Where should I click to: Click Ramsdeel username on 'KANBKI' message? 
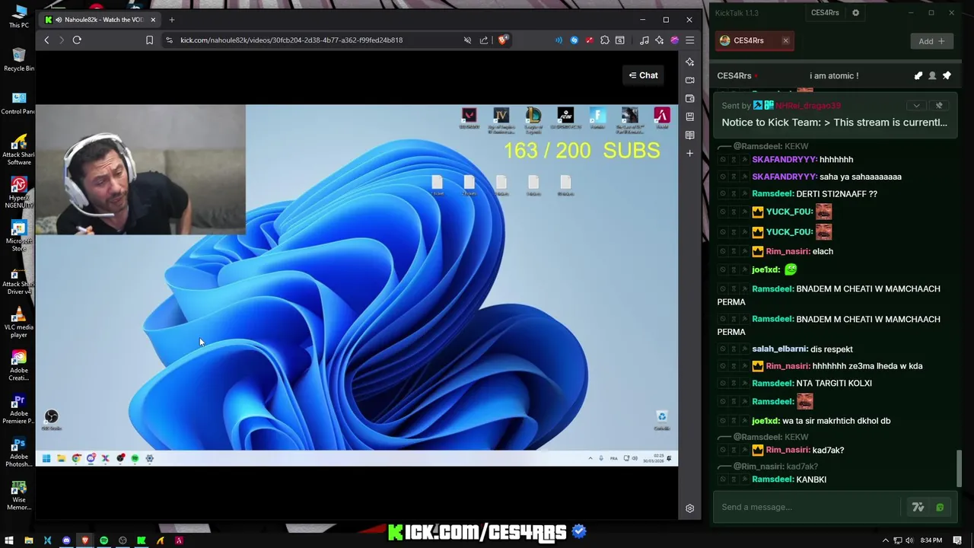click(772, 479)
